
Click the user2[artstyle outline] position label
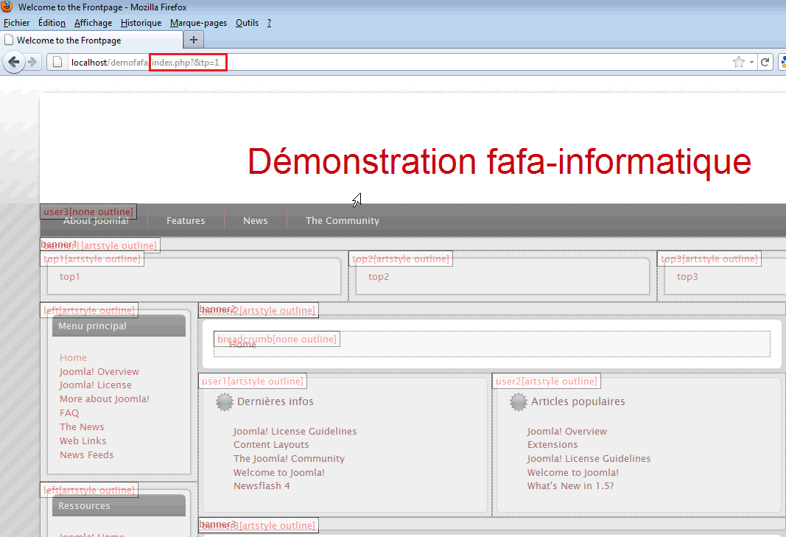tap(547, 381)
